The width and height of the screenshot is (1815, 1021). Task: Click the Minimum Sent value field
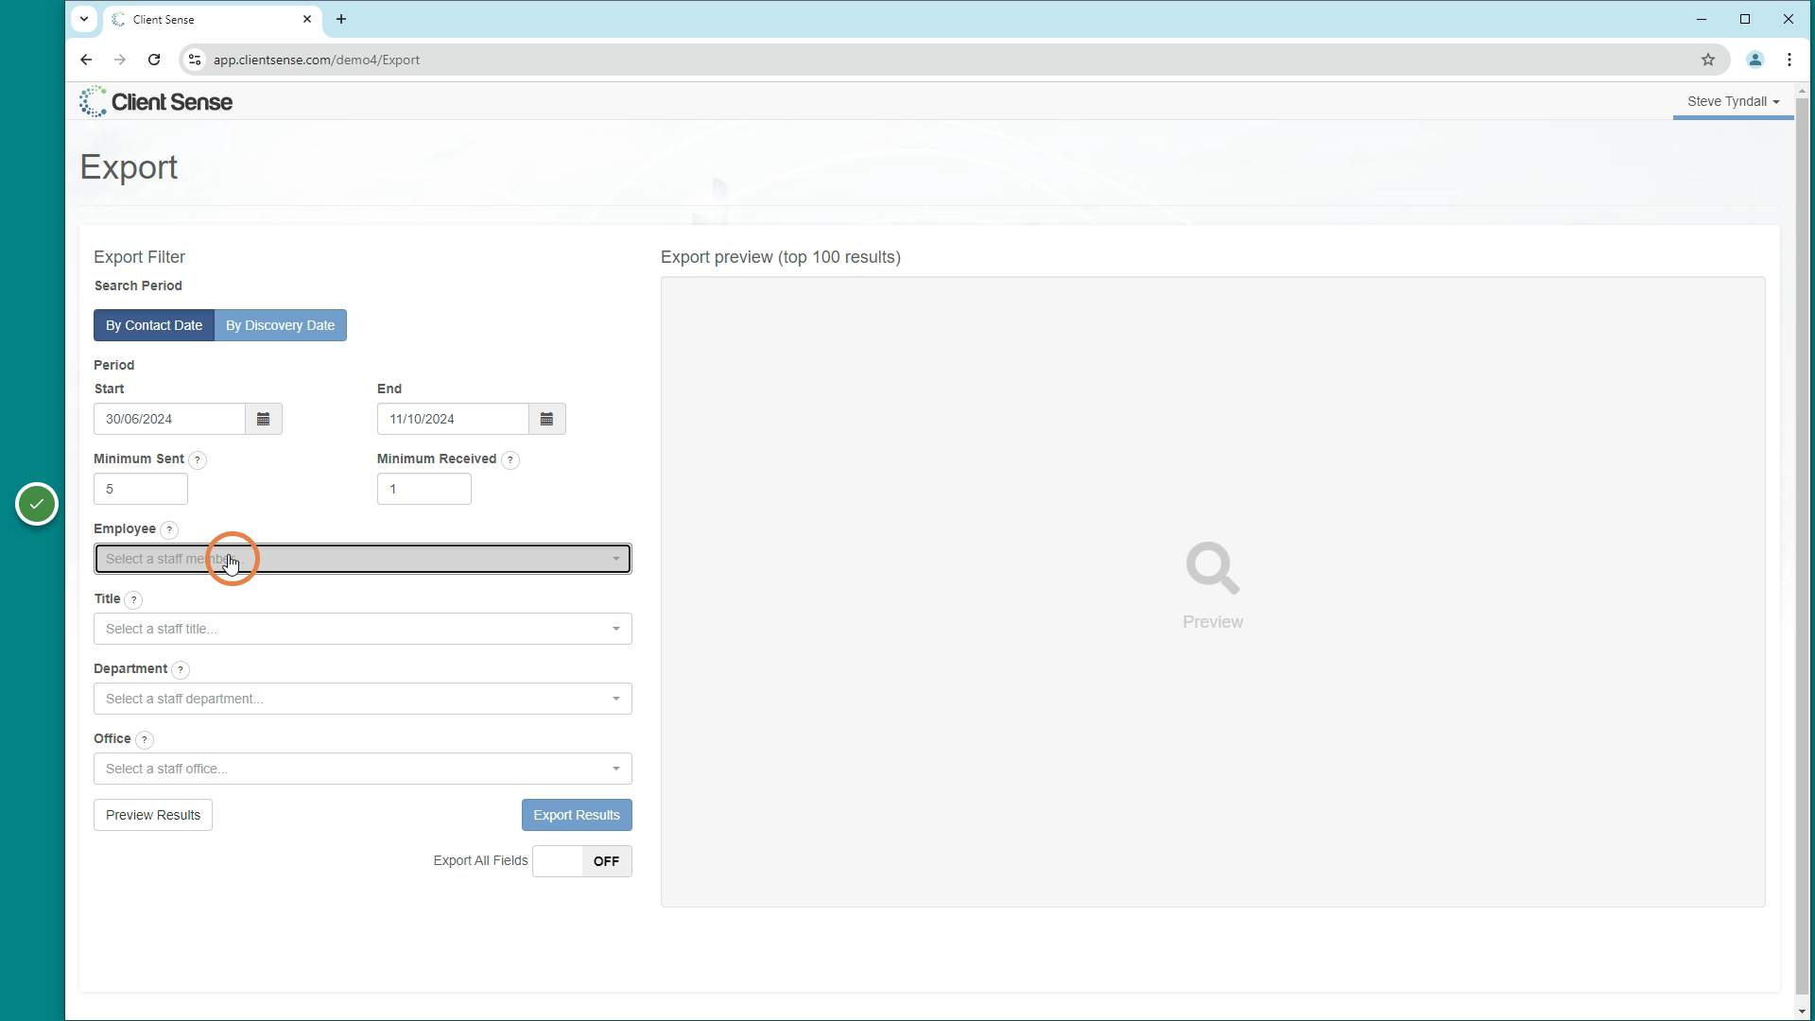point(141,489)
